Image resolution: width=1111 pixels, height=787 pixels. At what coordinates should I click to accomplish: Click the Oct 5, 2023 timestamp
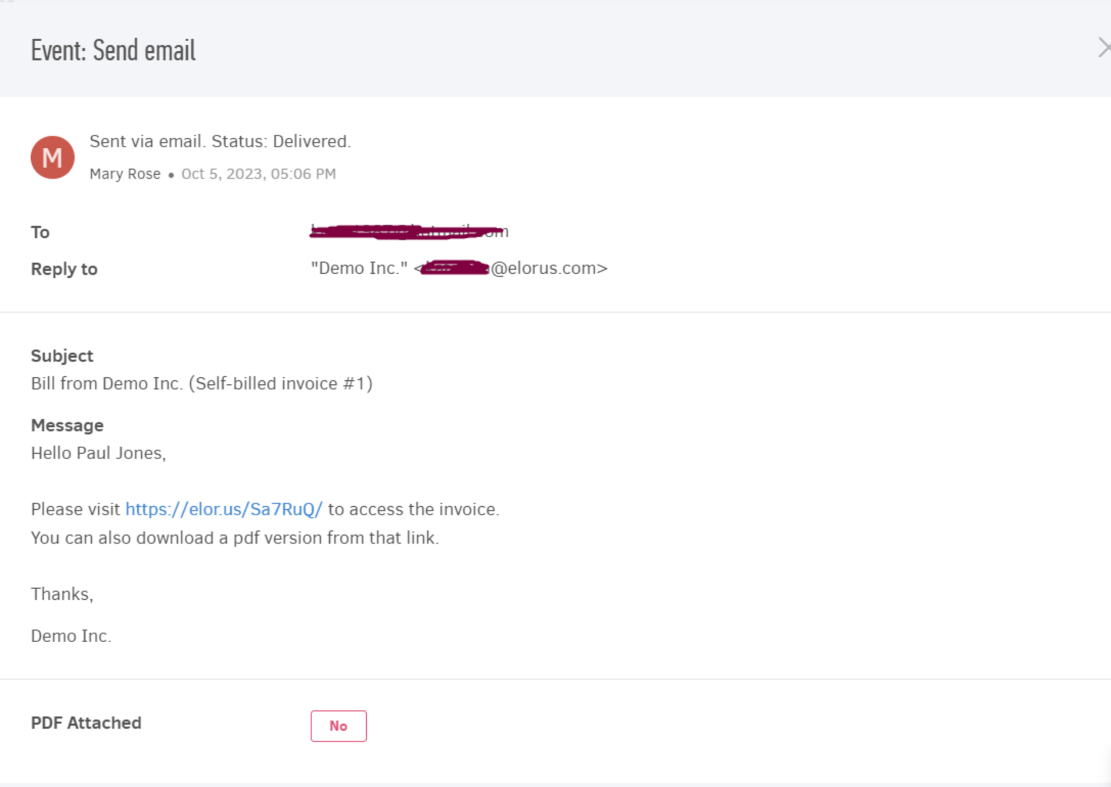(x=258, y=174)
